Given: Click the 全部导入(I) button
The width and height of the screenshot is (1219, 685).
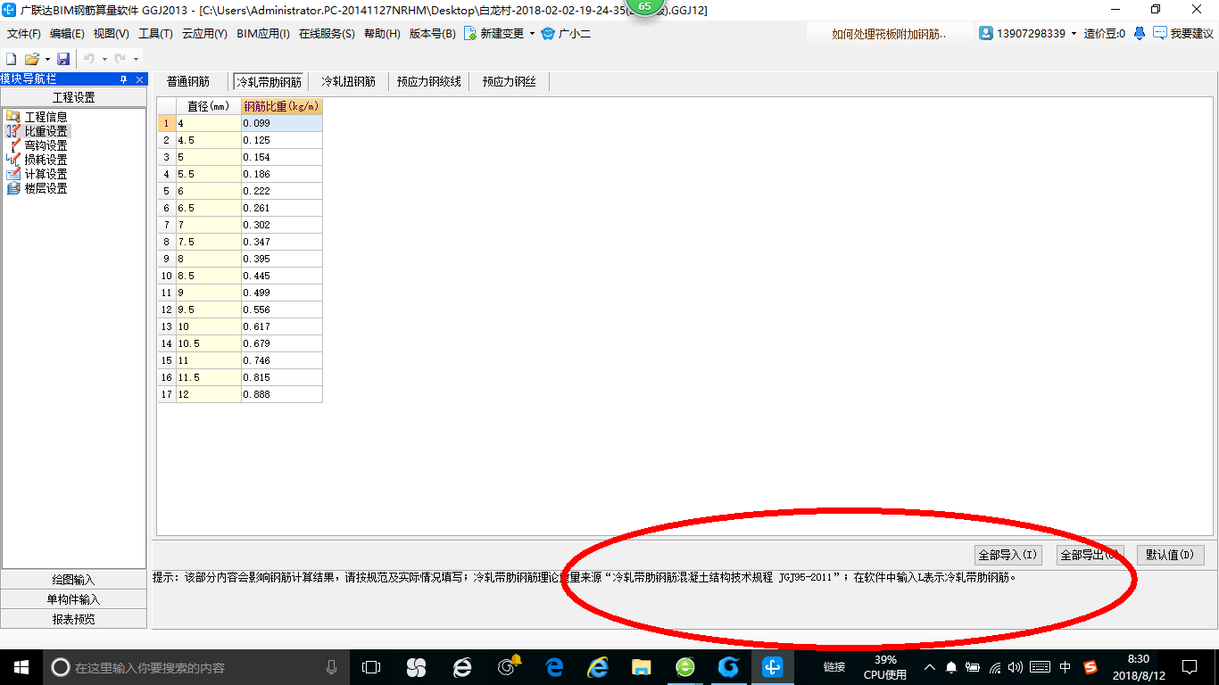Looking at the screenshot, I should 1008,555.
